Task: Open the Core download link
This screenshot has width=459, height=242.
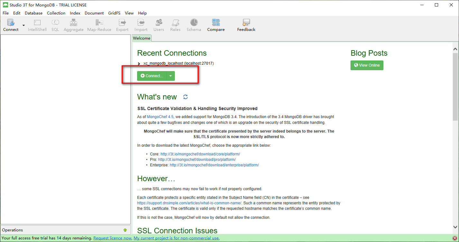Action: click(x=200, y=154)
